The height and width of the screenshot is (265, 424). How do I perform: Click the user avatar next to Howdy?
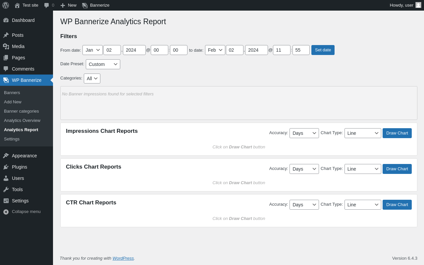coord(418,5)
